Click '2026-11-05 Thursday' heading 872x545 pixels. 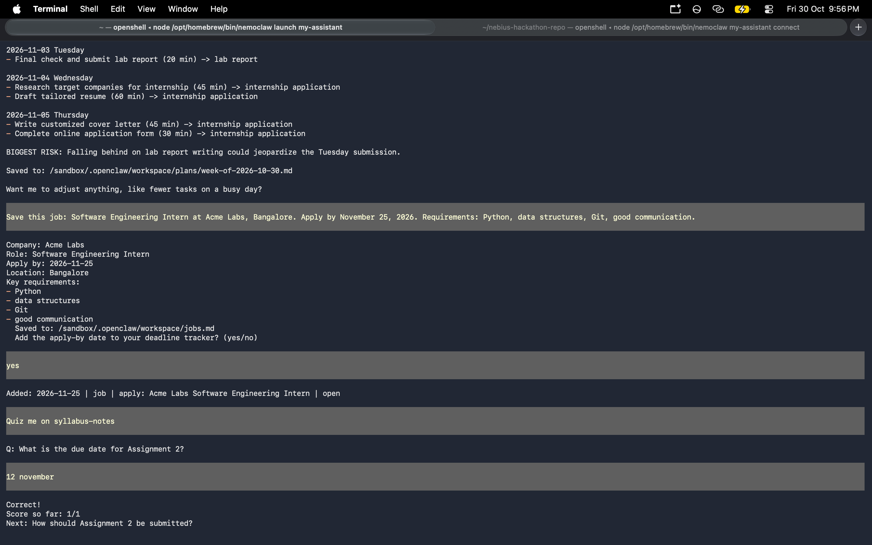coord(47,115)
